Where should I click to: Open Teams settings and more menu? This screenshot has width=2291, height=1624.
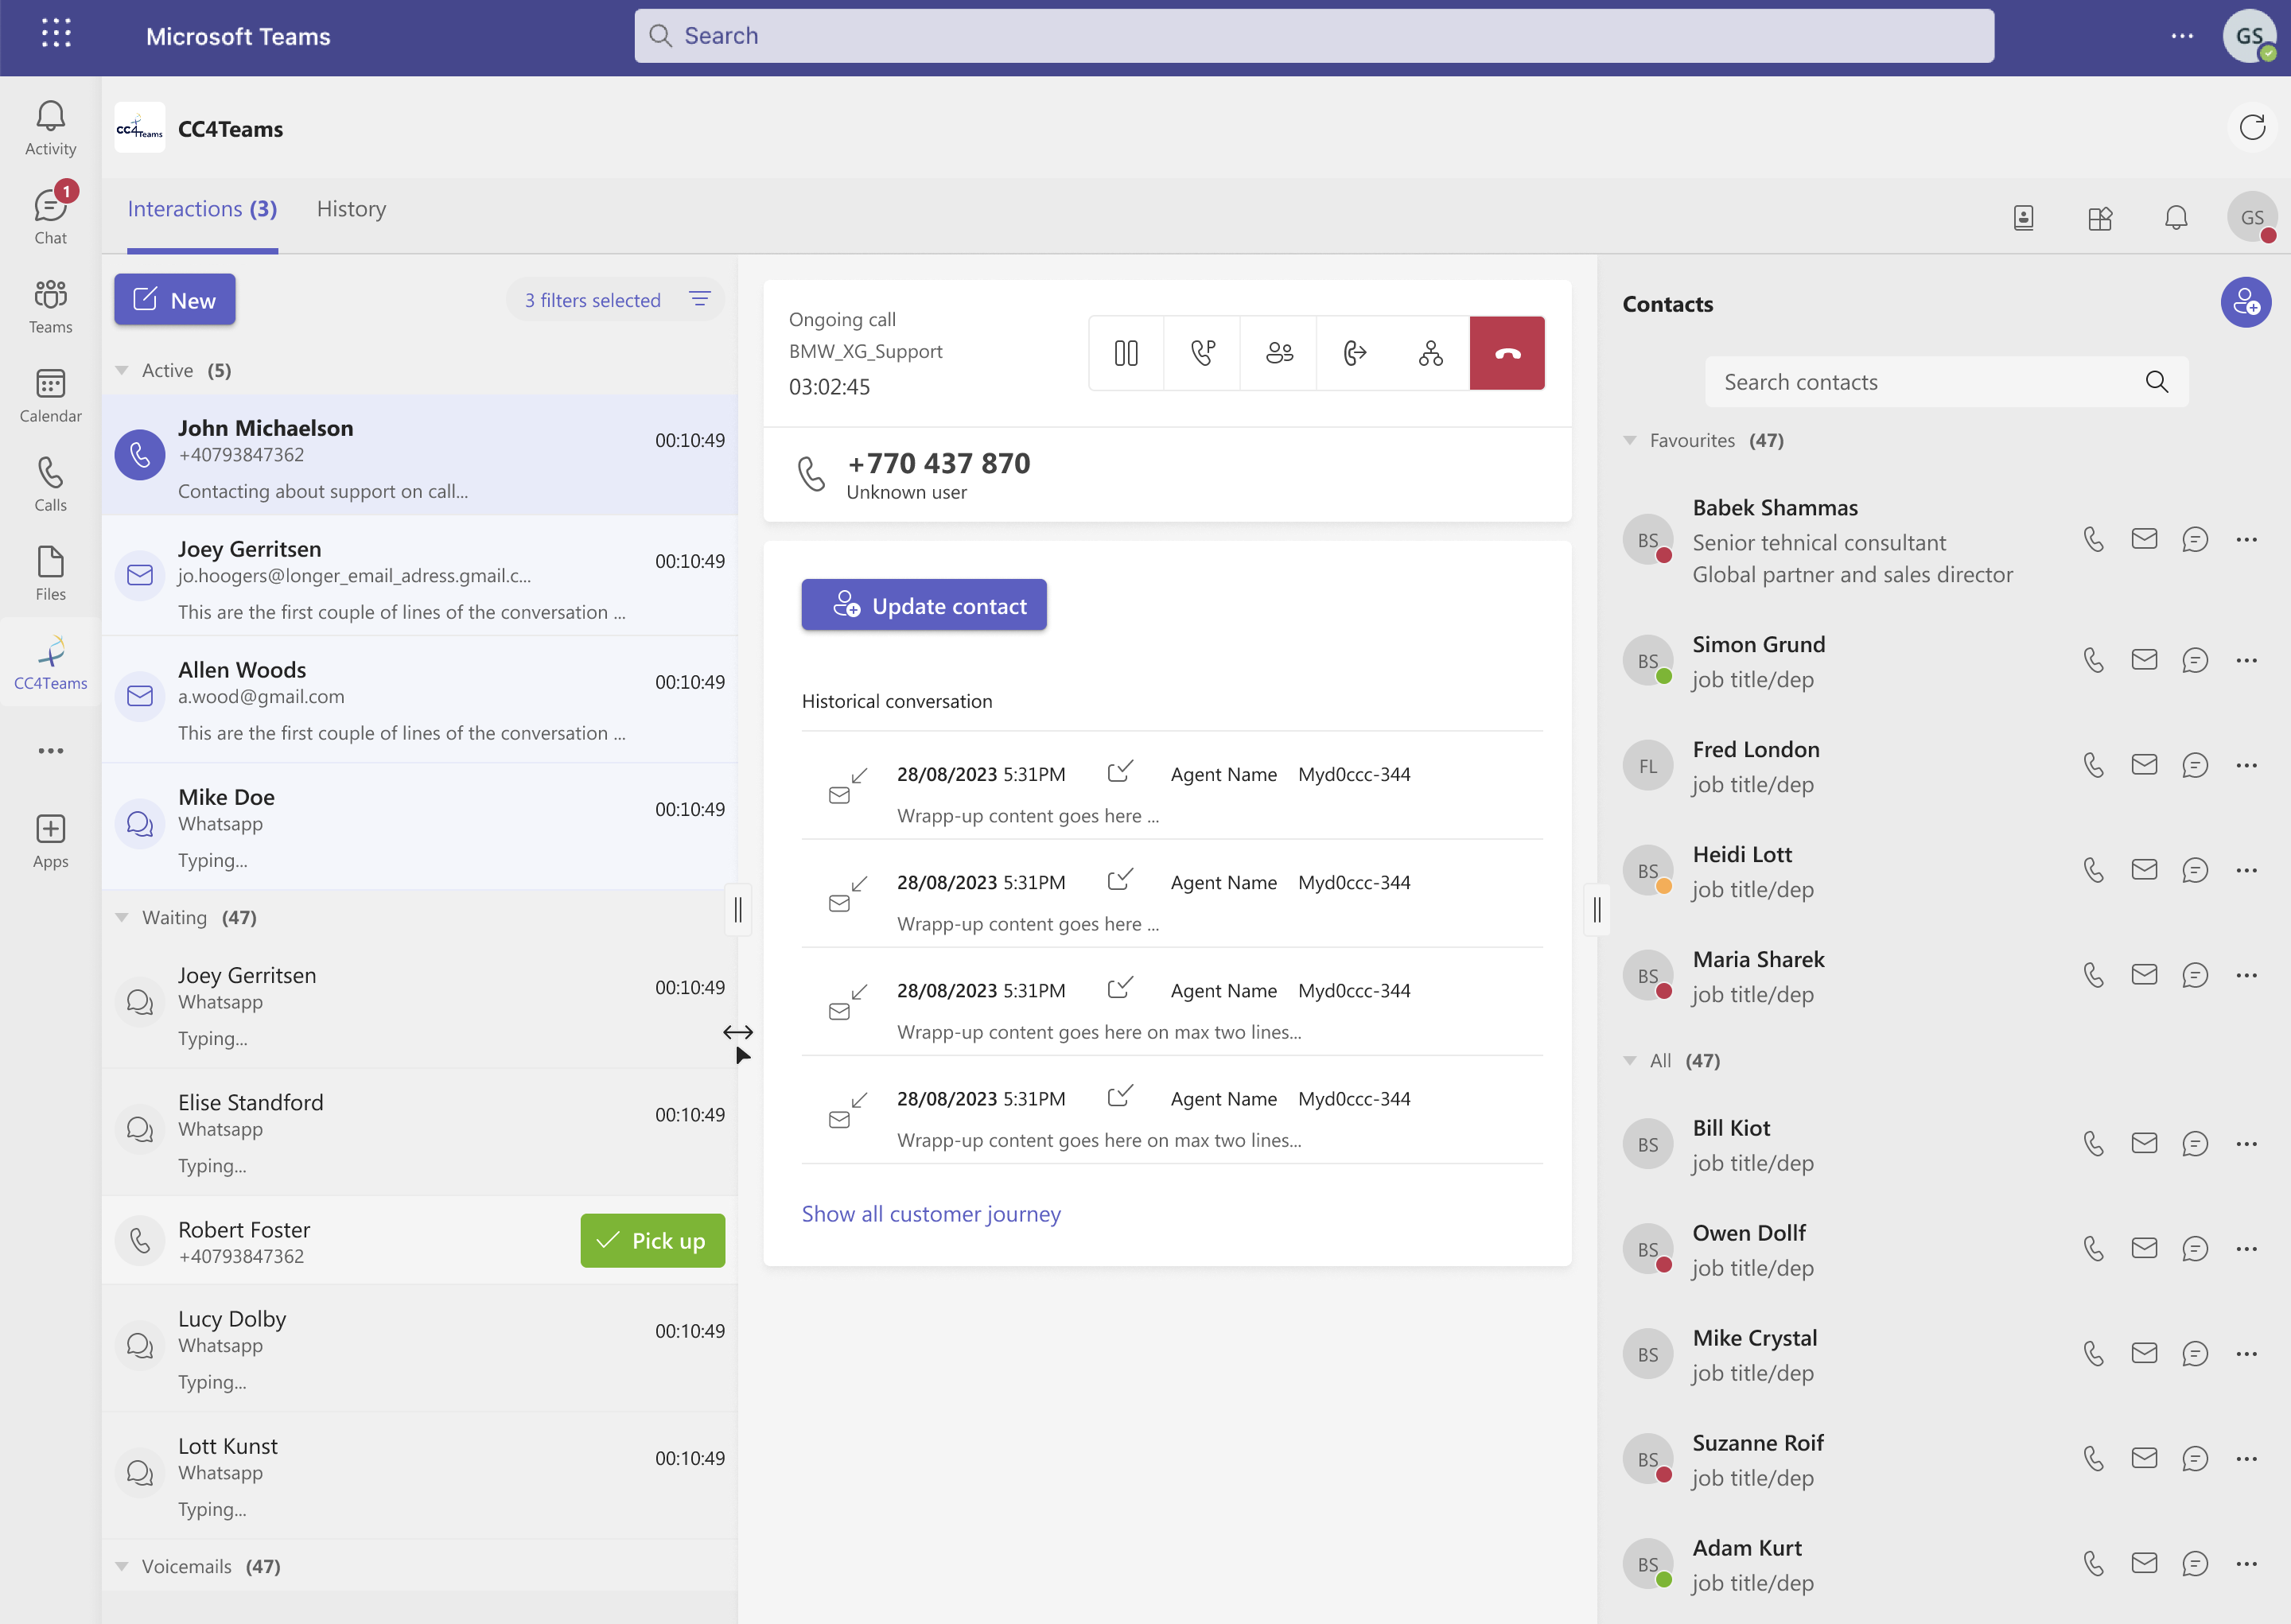tap(2182, 36)
